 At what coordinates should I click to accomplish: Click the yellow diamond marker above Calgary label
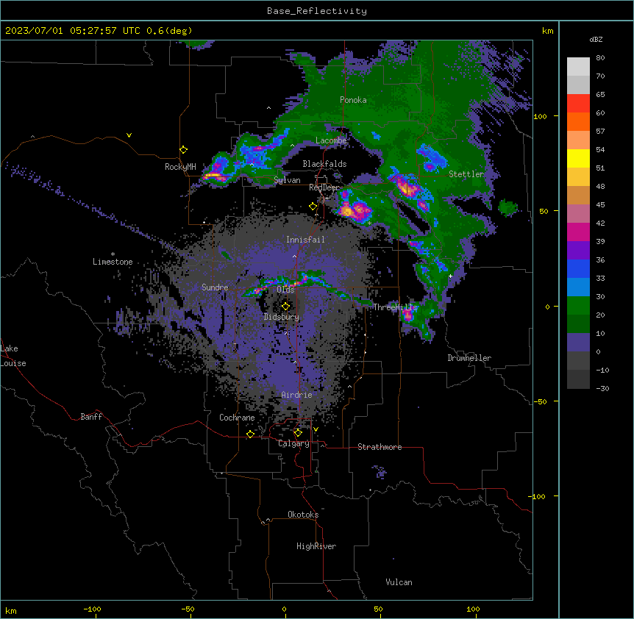(298, 433)
